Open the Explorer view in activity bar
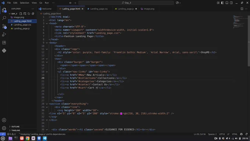The image size is (250, 141). click(4, 10)
